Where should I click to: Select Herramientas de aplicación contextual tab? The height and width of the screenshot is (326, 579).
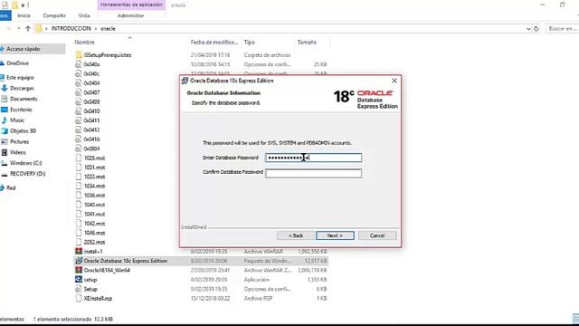[131, 5]
